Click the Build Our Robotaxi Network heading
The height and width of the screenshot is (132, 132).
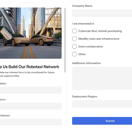click(30, 67)
